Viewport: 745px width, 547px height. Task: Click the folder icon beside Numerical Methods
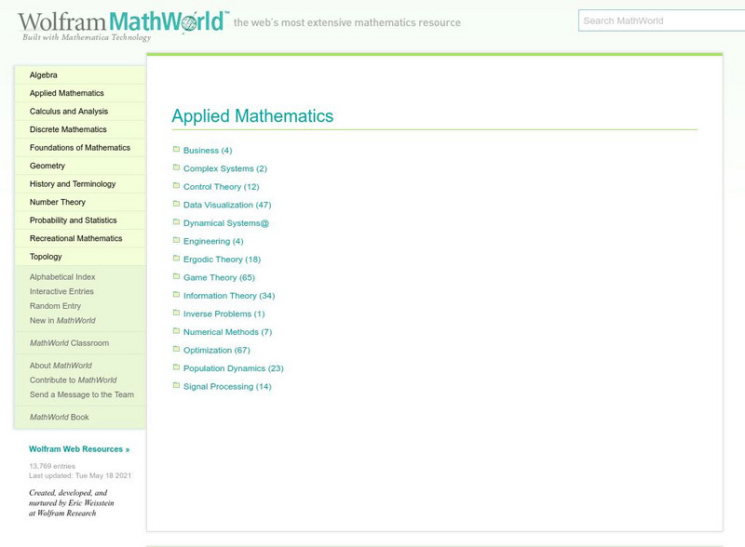click(x=176, y=331)
